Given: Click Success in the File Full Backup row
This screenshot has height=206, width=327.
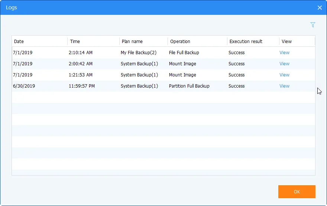Looking at the screenshot, I should 236,52.
